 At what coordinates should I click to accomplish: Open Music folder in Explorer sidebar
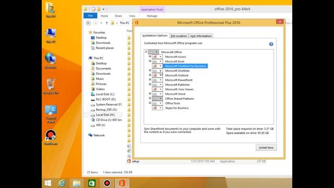click(x=100, y=79)
